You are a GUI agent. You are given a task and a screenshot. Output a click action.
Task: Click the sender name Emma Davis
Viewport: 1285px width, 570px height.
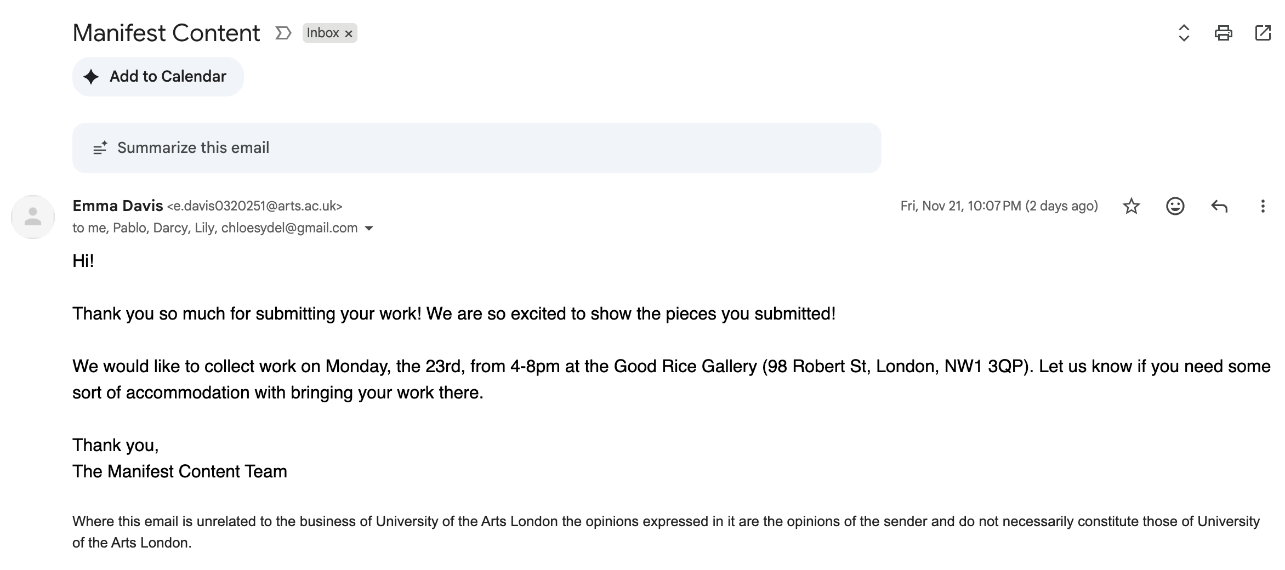pos(117,206)
